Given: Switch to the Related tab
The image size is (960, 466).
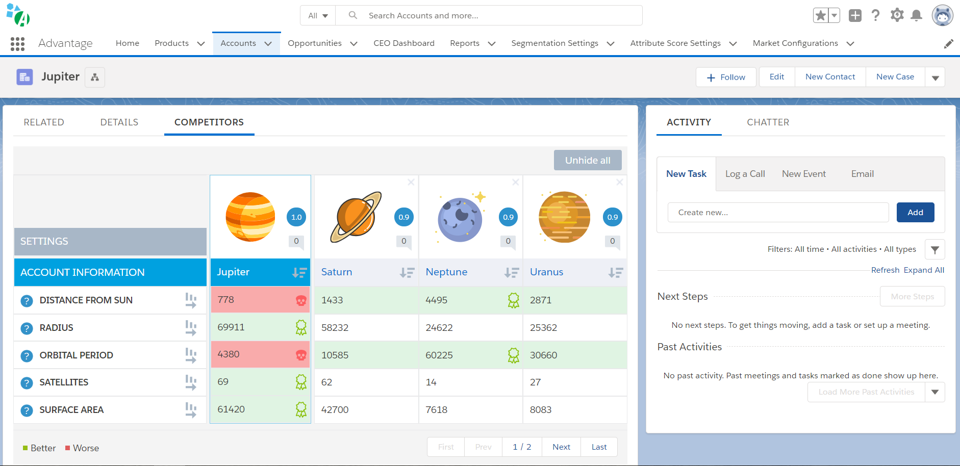Looking at the screenshot, I should pos(44,122).
